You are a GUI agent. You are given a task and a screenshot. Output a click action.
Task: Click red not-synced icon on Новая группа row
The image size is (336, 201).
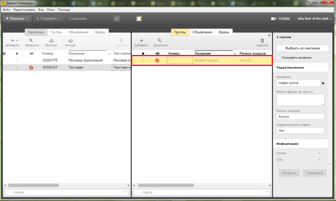(157, 60)
